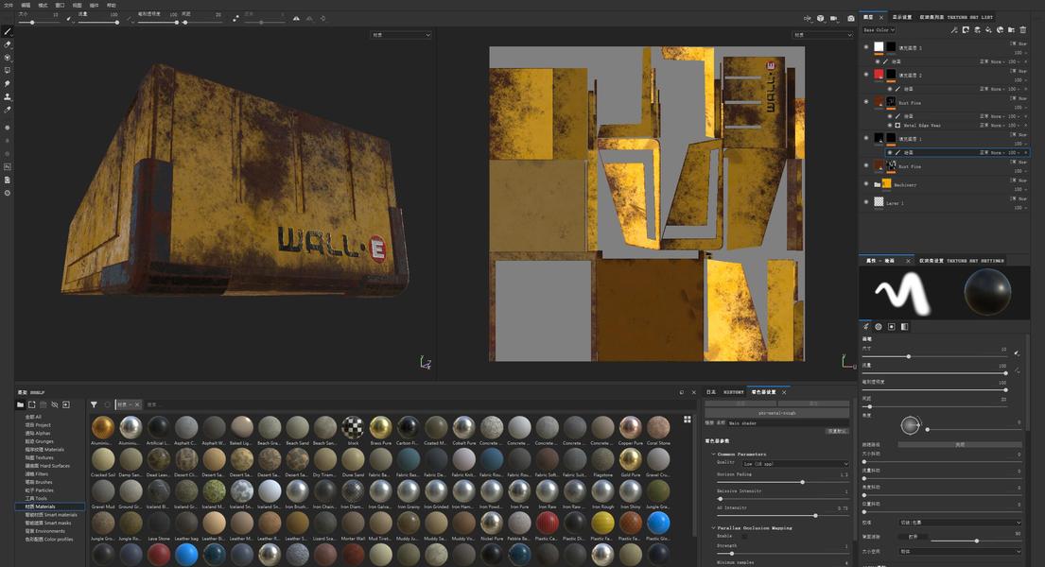Open the bottom size space dropdown in properties
Image resolution: width=1045 pixels, height=567 pixels.
click(x=960, y=551)
